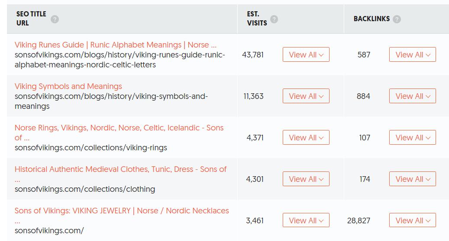Image resolution: width=449 pixels, height=241 pixels.
Task: Open Viking Symbols and Meanings title link
Action: coord(68,86)
